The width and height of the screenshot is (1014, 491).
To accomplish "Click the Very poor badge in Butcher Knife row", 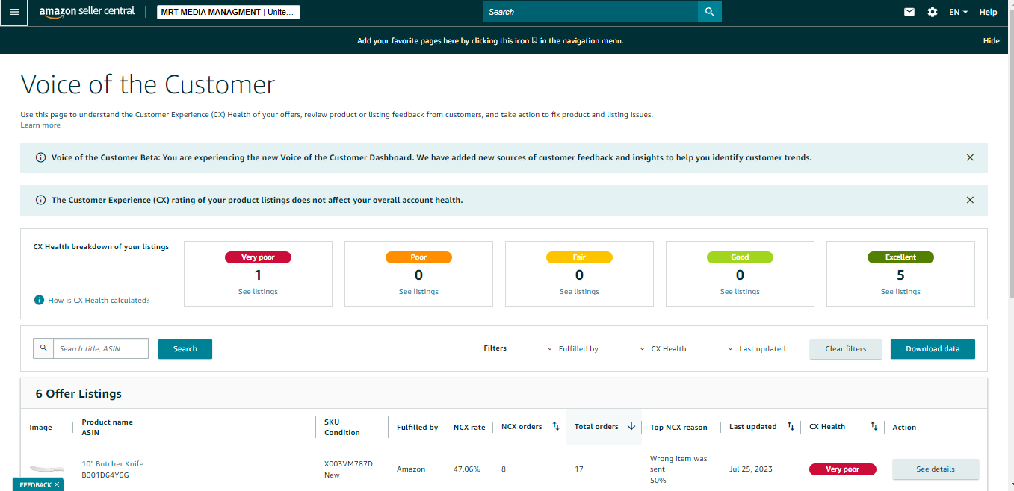I will click(842, 469).
